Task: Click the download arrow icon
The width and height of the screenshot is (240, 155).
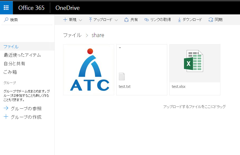Action: (179, 20)
